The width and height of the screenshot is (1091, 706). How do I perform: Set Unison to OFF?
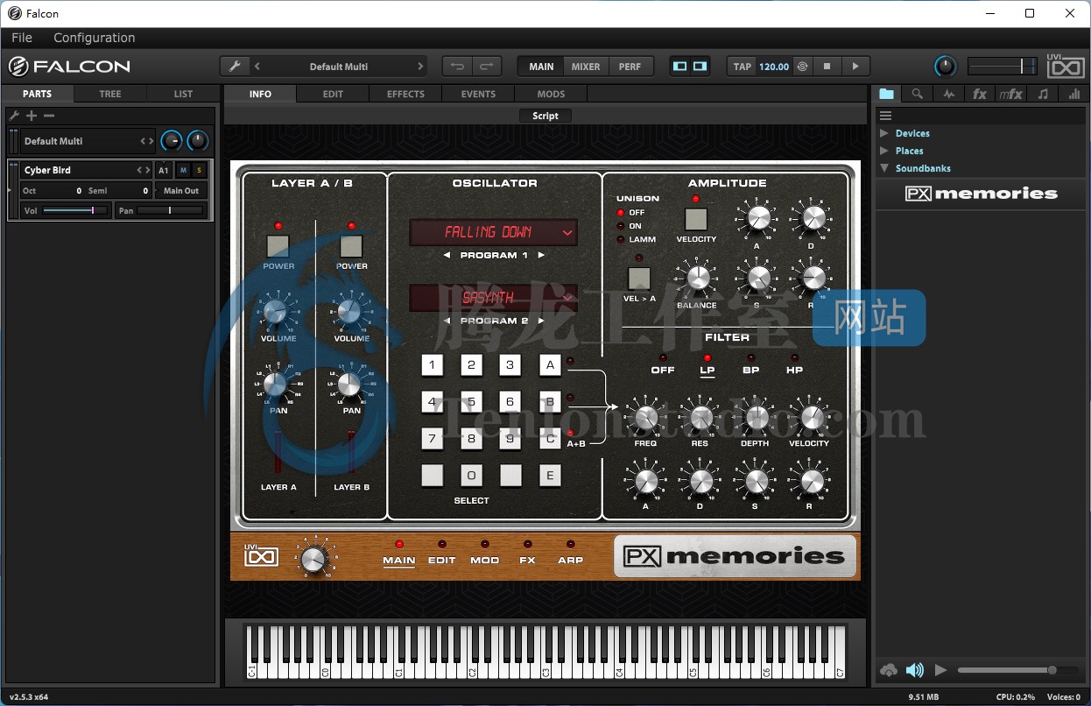630,213
